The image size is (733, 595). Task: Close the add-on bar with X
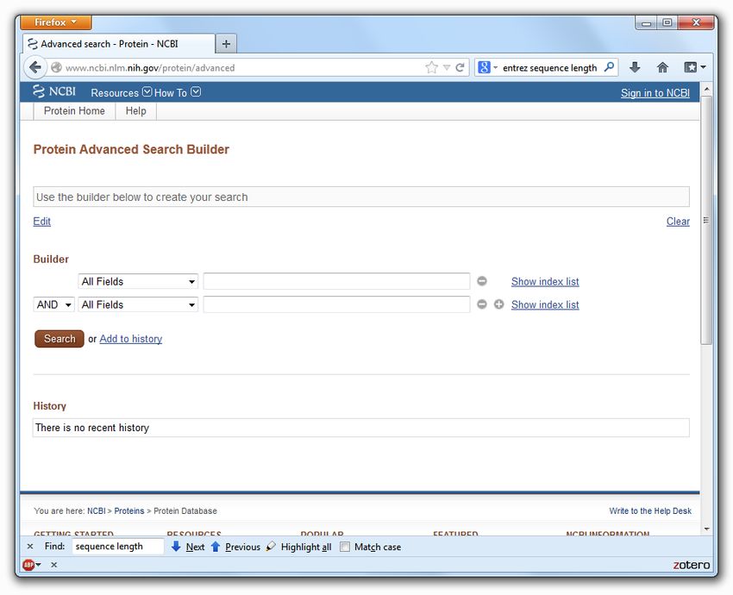(54, 565)
